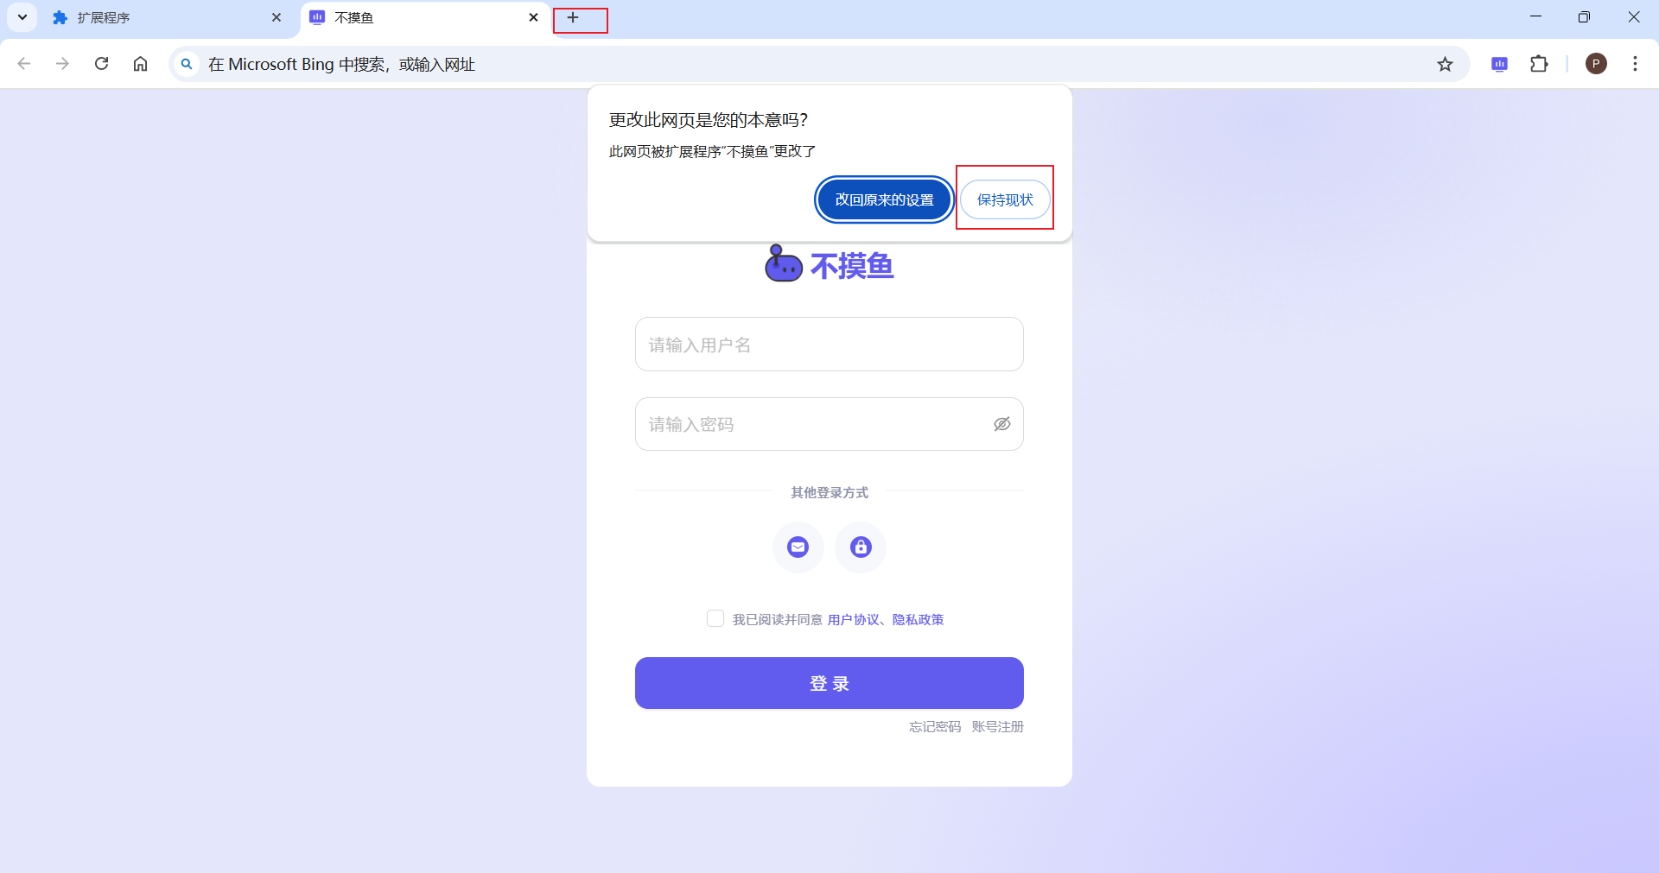
Task: Focus the 请输入密码 password field
Action: coord(829,424)
